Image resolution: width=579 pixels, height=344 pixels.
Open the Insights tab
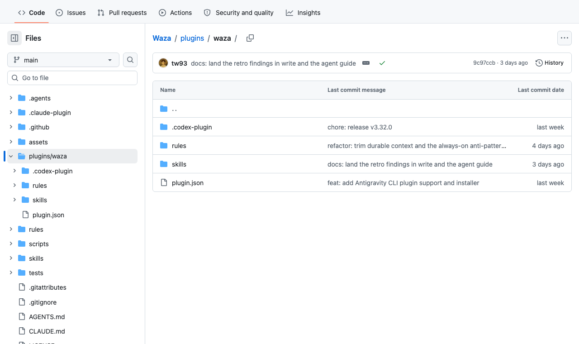(303, 13)
